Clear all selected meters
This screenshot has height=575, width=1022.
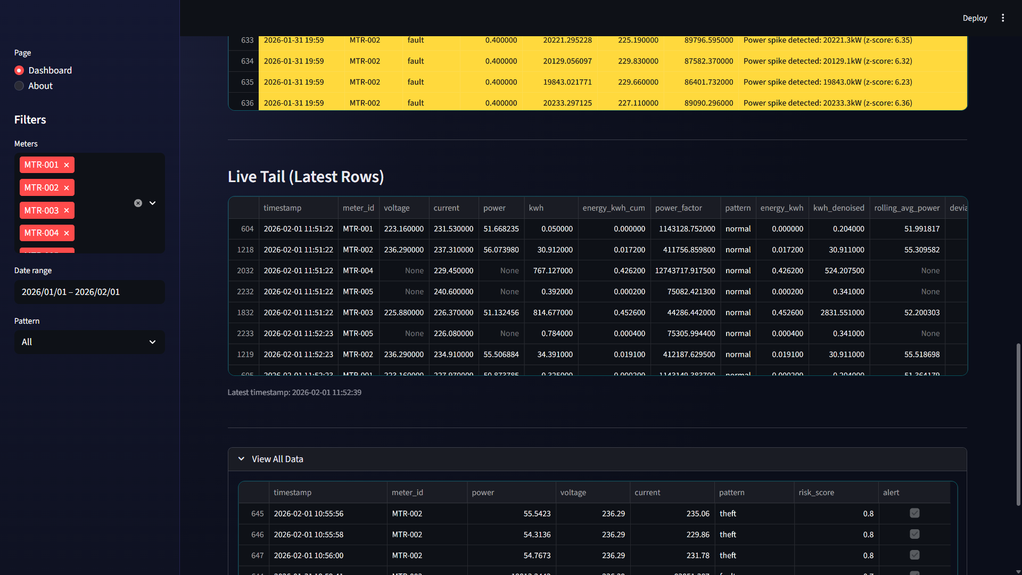pyautogui.click(x=138, y=203)
